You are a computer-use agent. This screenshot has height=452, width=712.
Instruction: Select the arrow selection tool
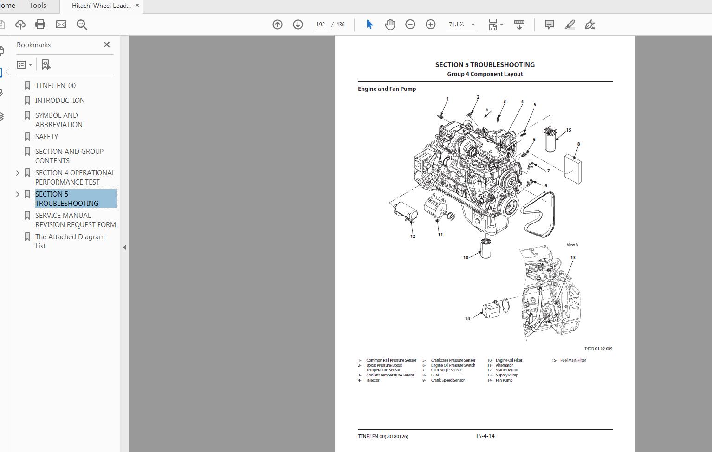tap(369, 25)
